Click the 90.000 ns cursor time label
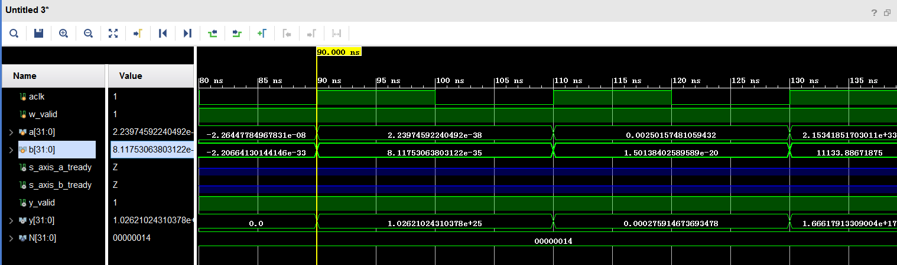Image resolution: width=897 pixels, height=265 pixels. [339, 52]
